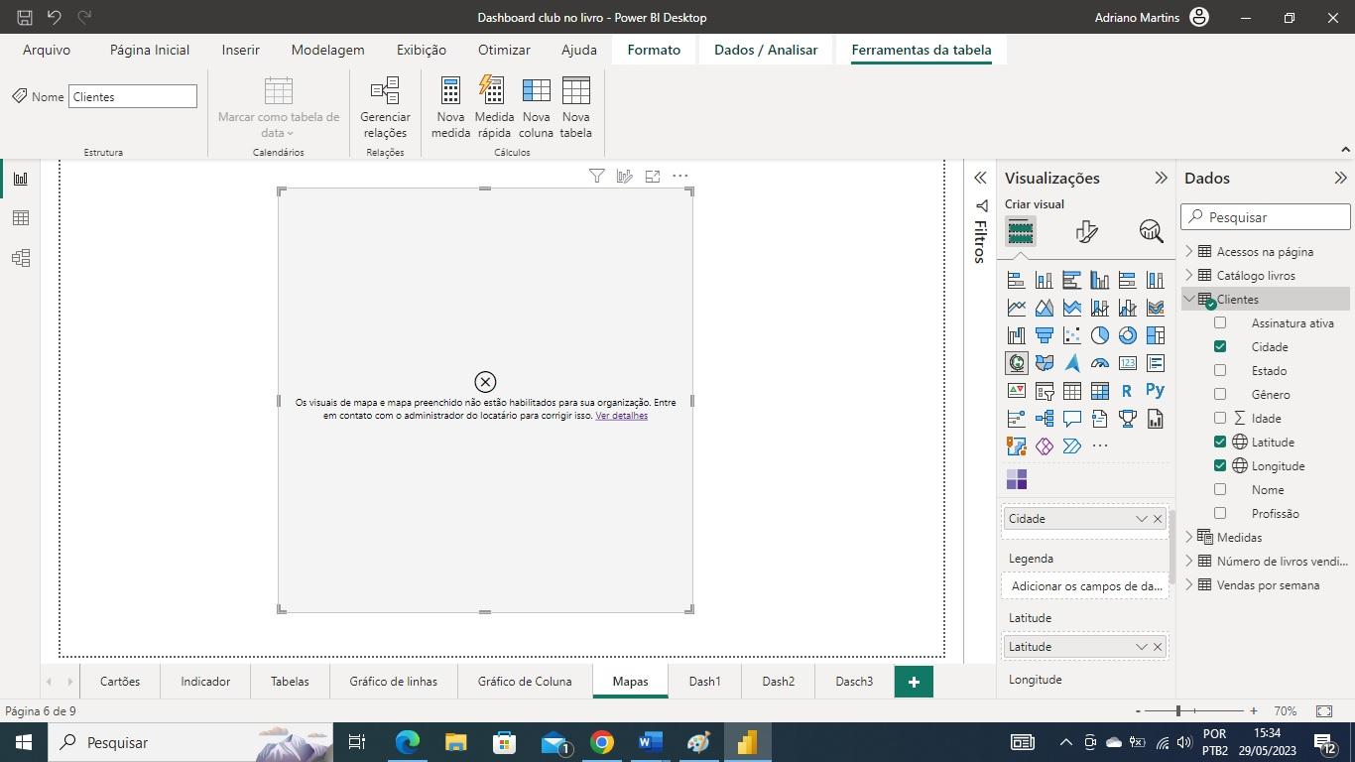Screen dimensions: 1355x762
Task: Open the visual filter funnel icon
Action: (596, 176)
